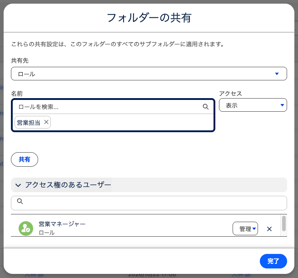298x278 pixels.
Task: Click the 名前 field label
Action: tap(17, 94)
